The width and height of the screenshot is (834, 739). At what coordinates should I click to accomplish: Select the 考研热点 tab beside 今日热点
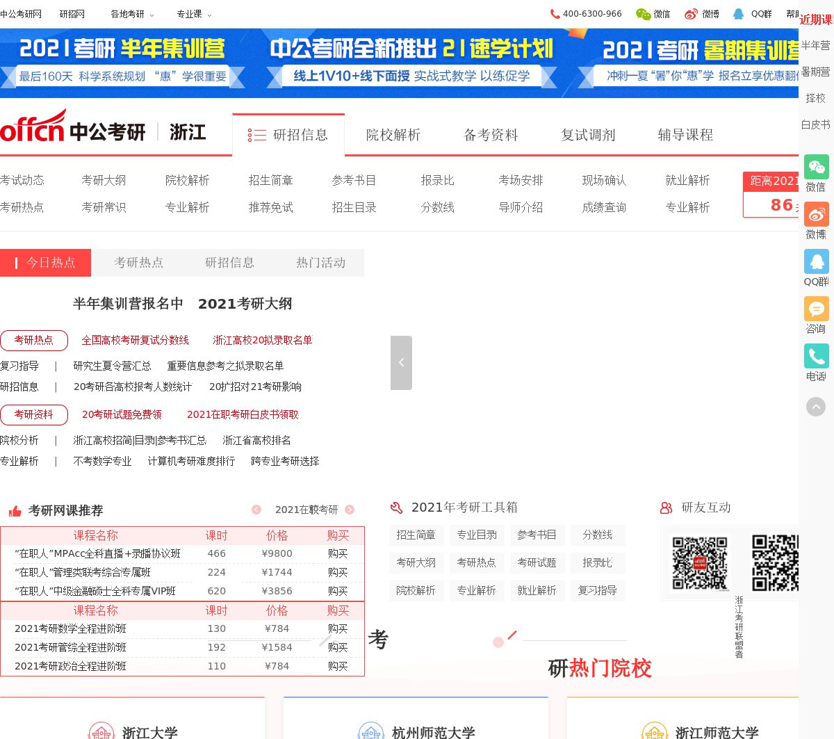138,263
